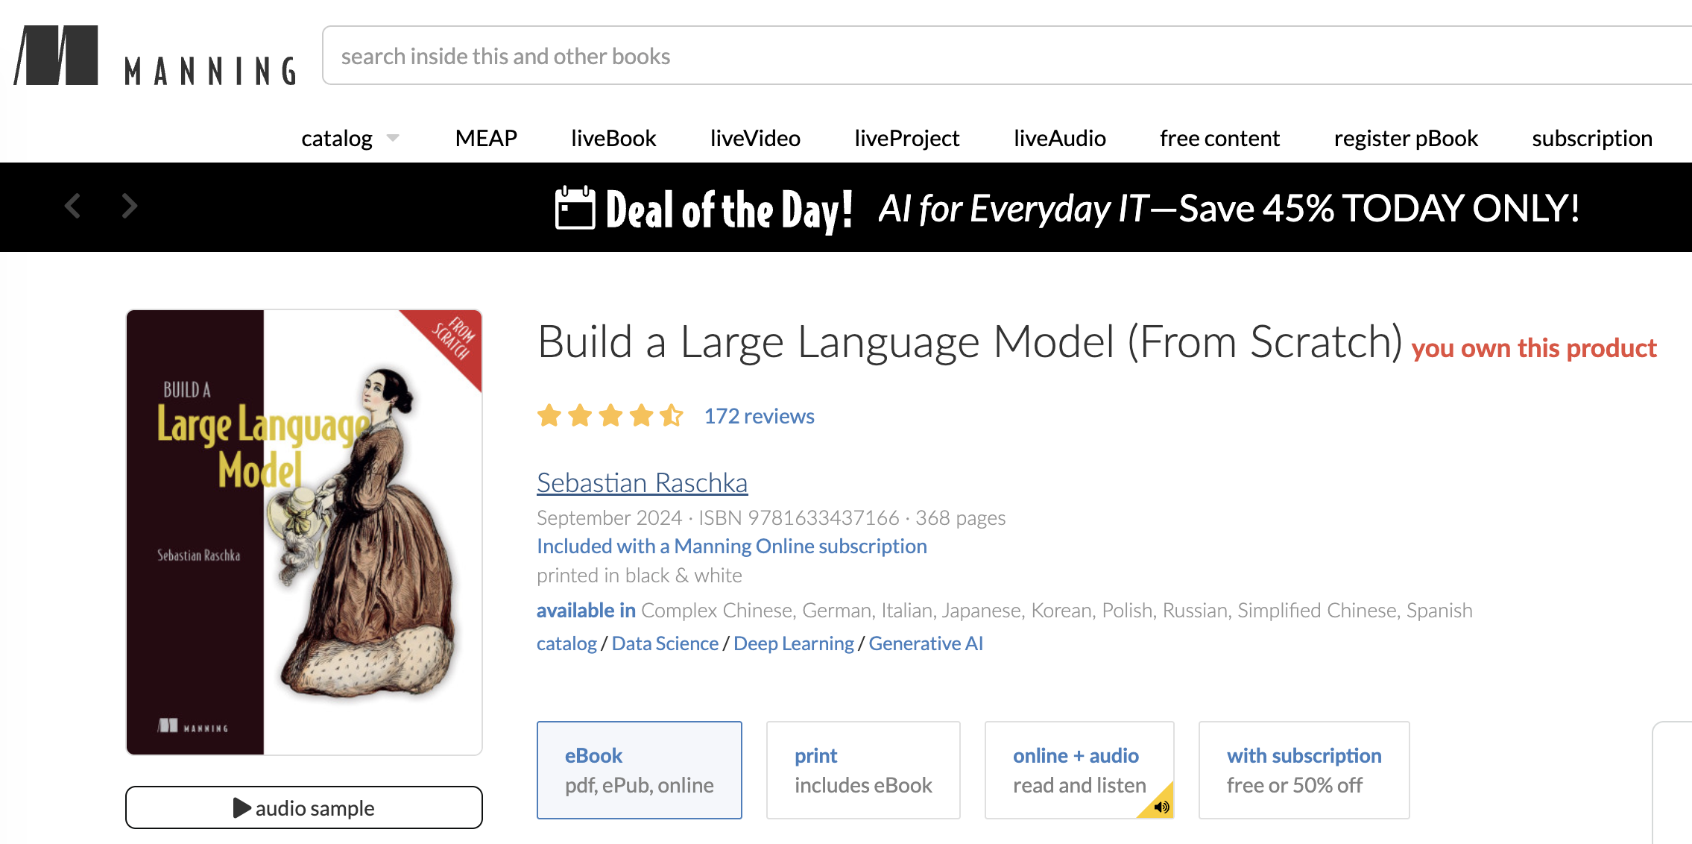This screenshot has height=844, width=1692.
Task: Click the Deal of the Day calendar icon
Action: [x=575, y=208]
